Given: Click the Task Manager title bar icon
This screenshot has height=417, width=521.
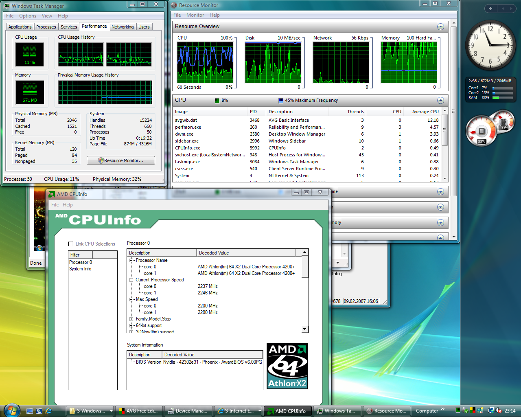Looking at the screenshot, I should coord(7,6).
